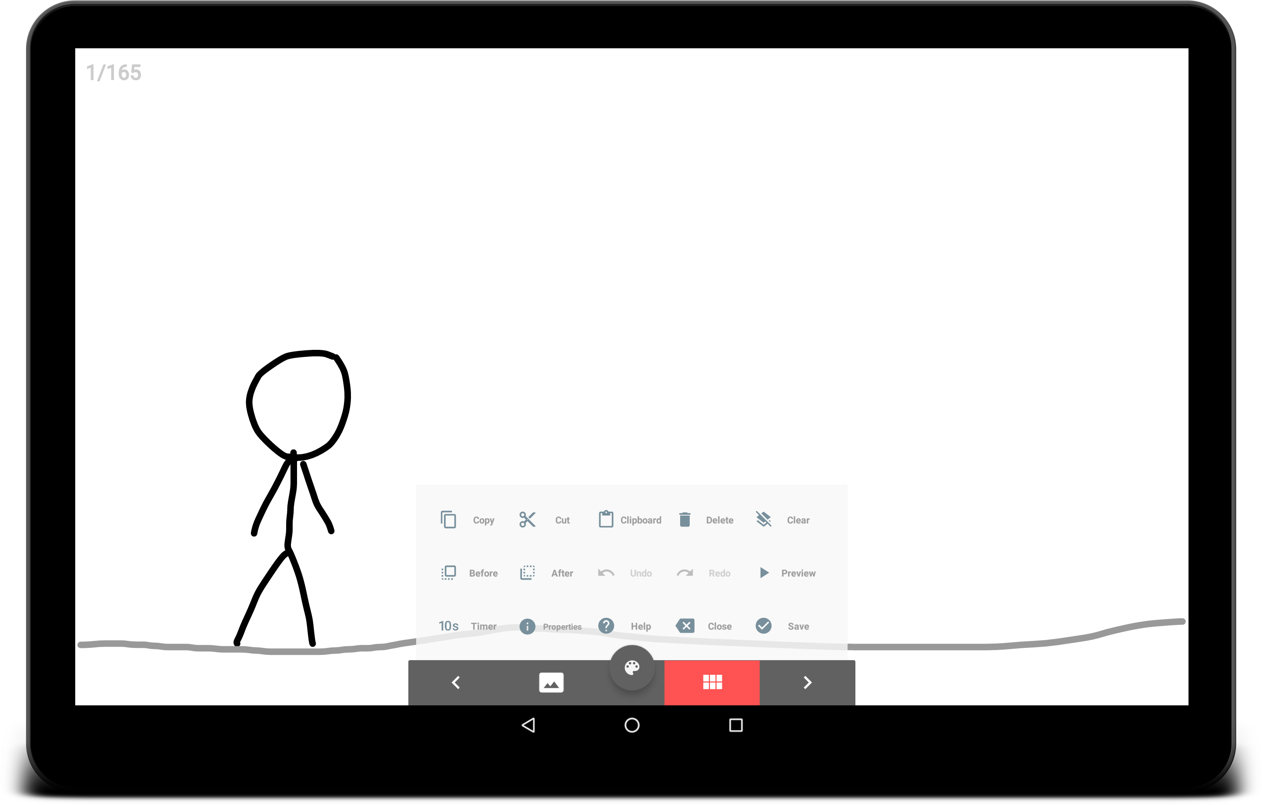Tap the Delete trash icon
Image resolution: width=1262 pixels, height=805 pixels.
coord(684,520)
